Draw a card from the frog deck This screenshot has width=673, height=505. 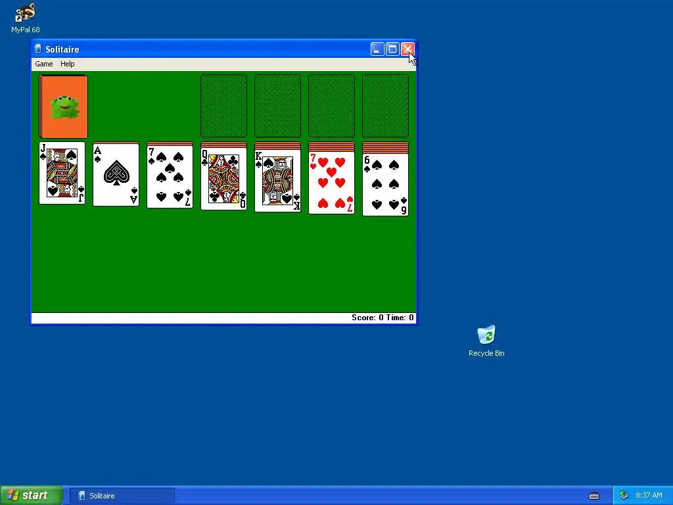click(64, 107)
